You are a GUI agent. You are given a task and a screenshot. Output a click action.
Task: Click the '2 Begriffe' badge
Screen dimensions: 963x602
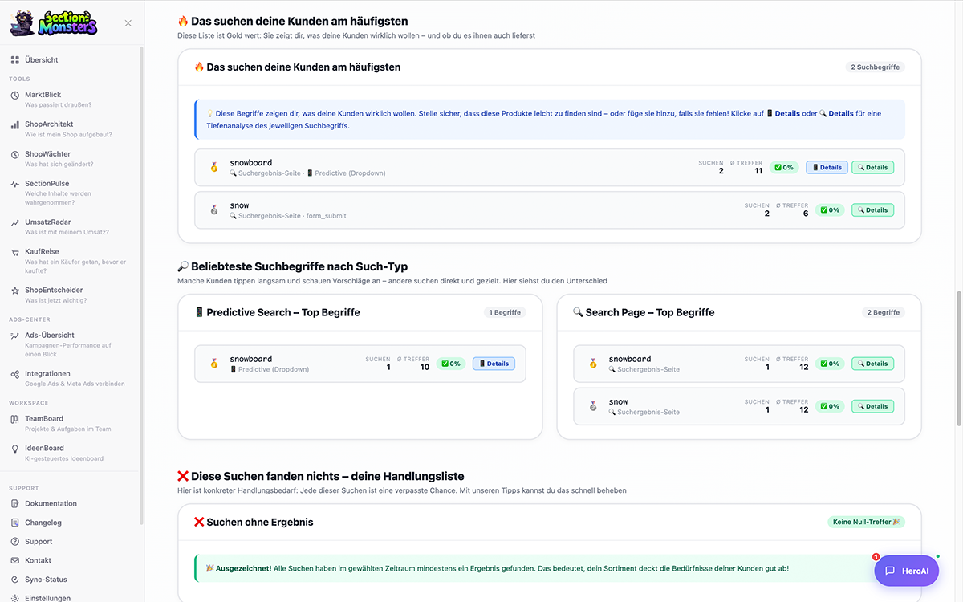883,312
